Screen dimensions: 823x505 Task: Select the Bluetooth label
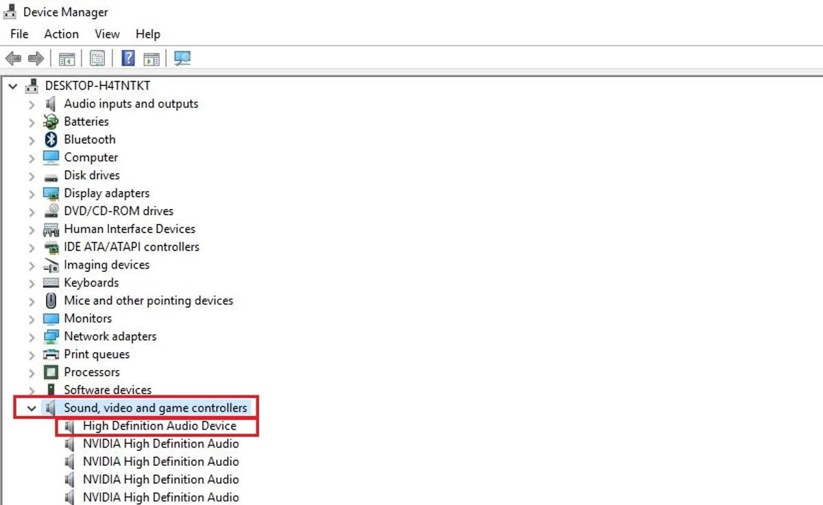pyautogui.click(x=90, y=139)
